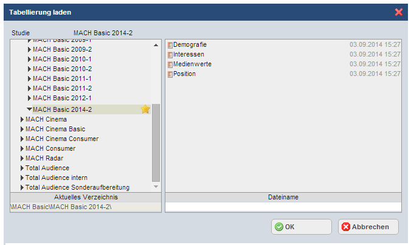Close the Tabellierung laden dialog
Screen dimensions: 411x245
click(x=399, y=12)
